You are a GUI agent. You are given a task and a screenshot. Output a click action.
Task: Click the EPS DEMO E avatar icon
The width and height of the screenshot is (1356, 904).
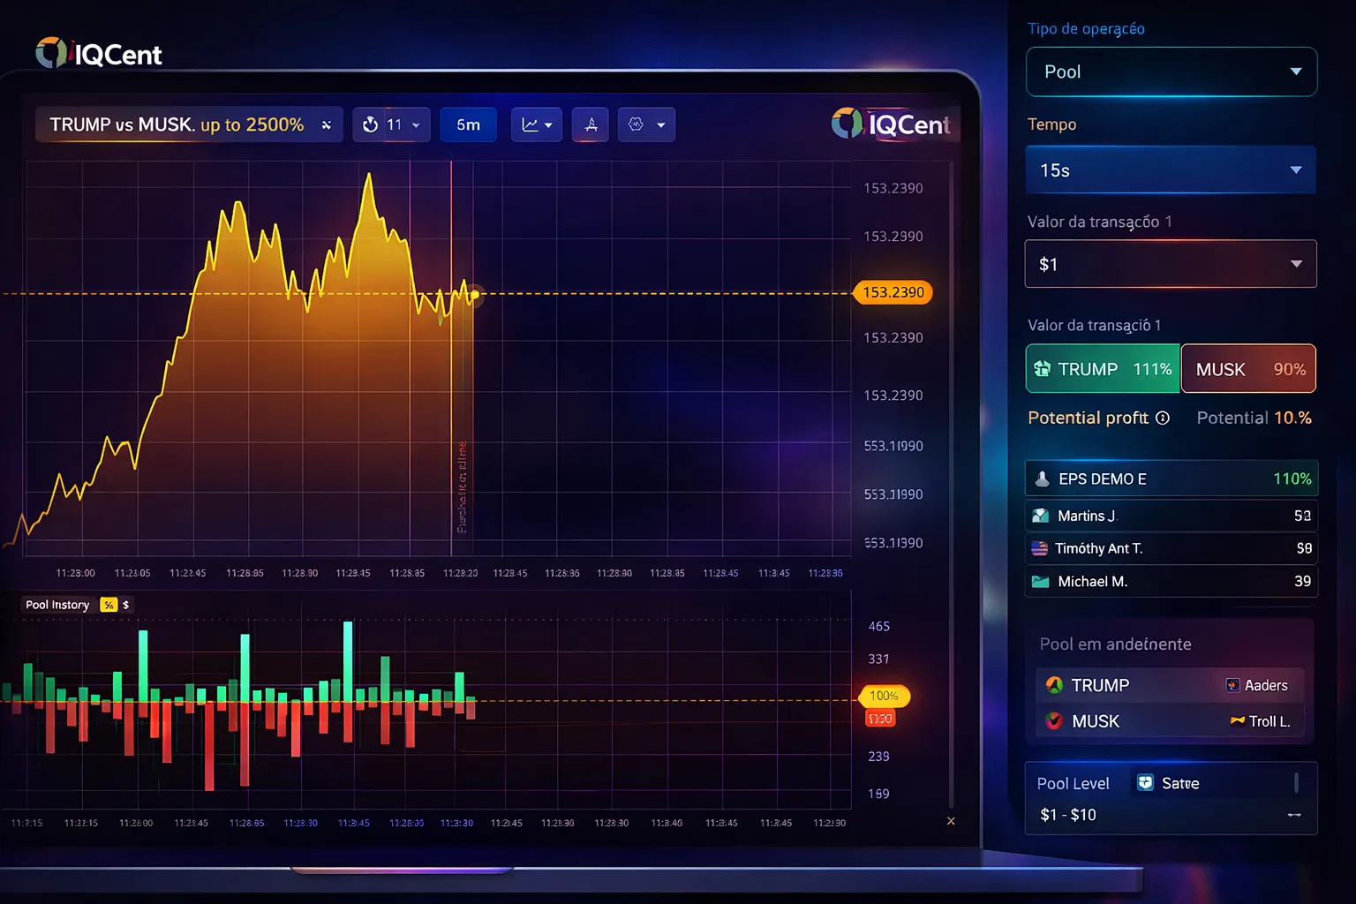pos(1042,478)
